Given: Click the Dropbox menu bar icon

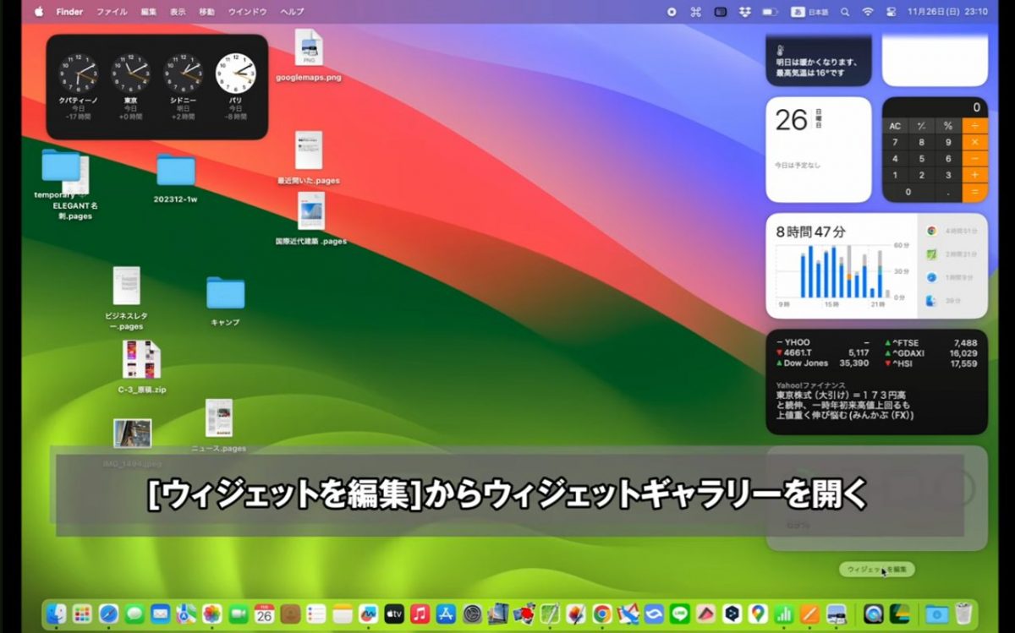Looking at the screenshot, I should click(744, 12).
